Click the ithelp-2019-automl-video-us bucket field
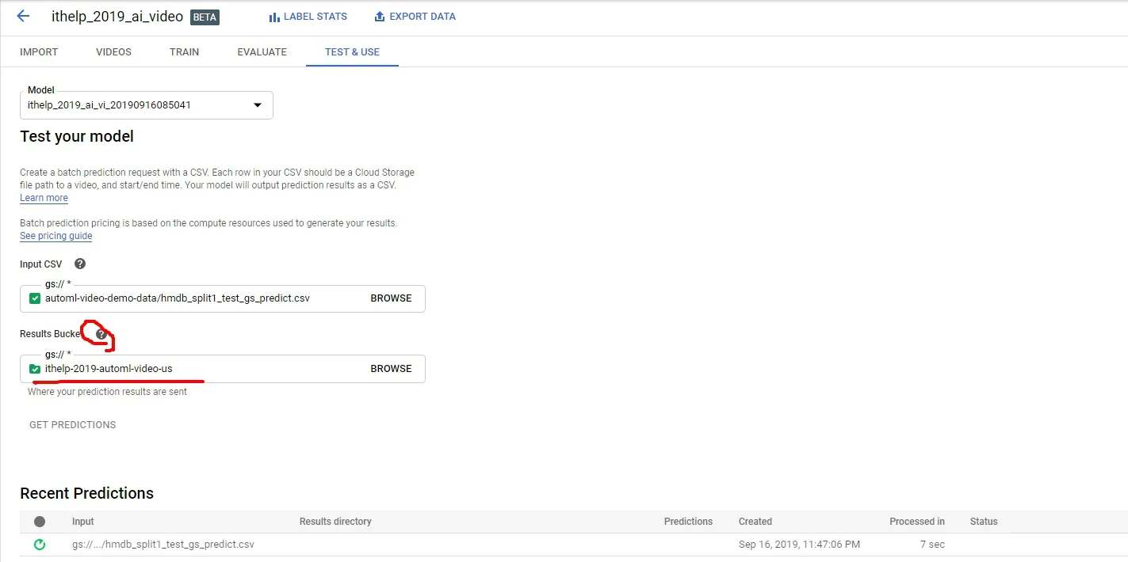Screen dimensions: 1128x562 223,369
